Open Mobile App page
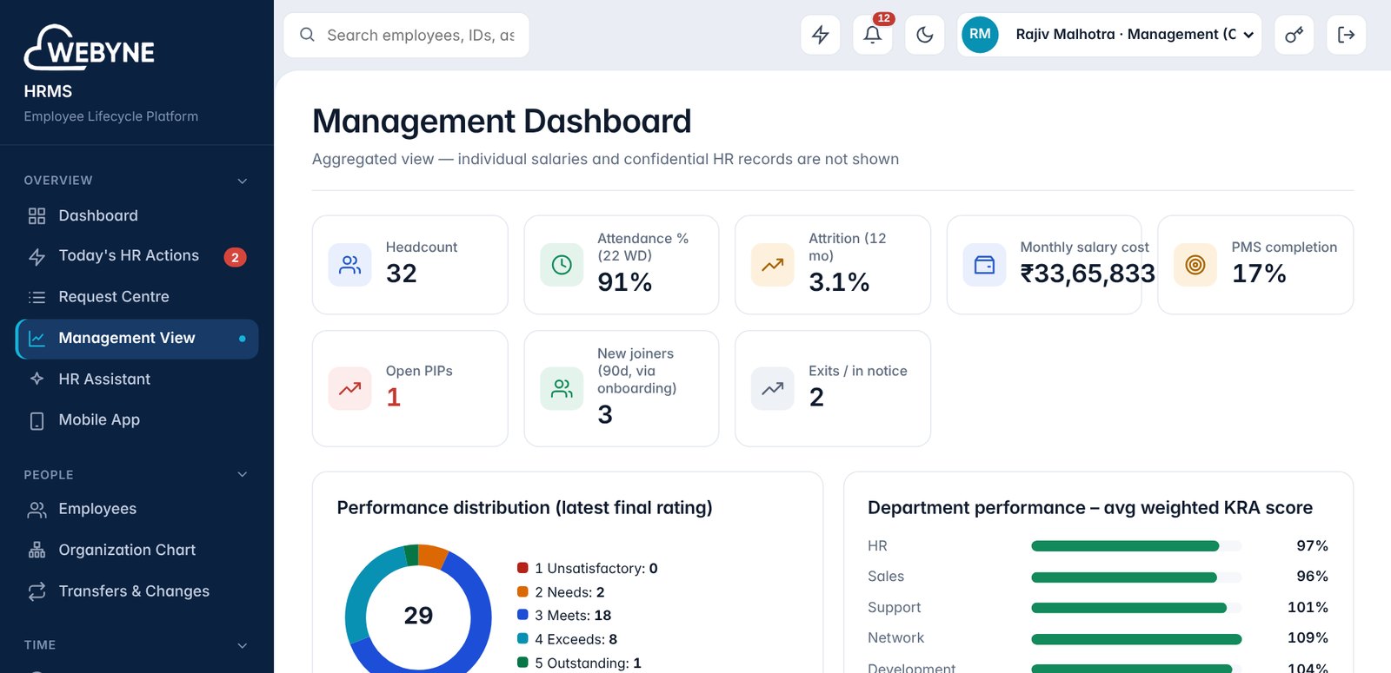Screen dimensions: 1391x673 point(136,420)
